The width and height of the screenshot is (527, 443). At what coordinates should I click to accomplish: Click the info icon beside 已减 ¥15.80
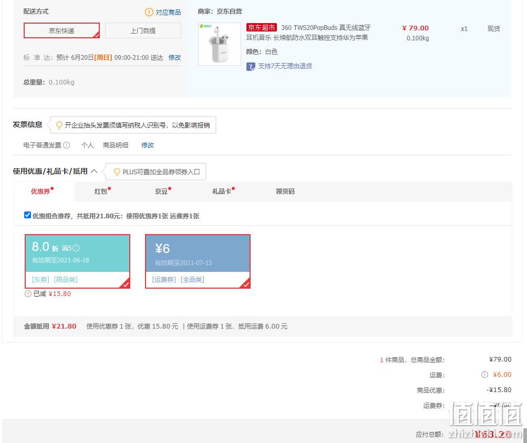pos(28,293)
